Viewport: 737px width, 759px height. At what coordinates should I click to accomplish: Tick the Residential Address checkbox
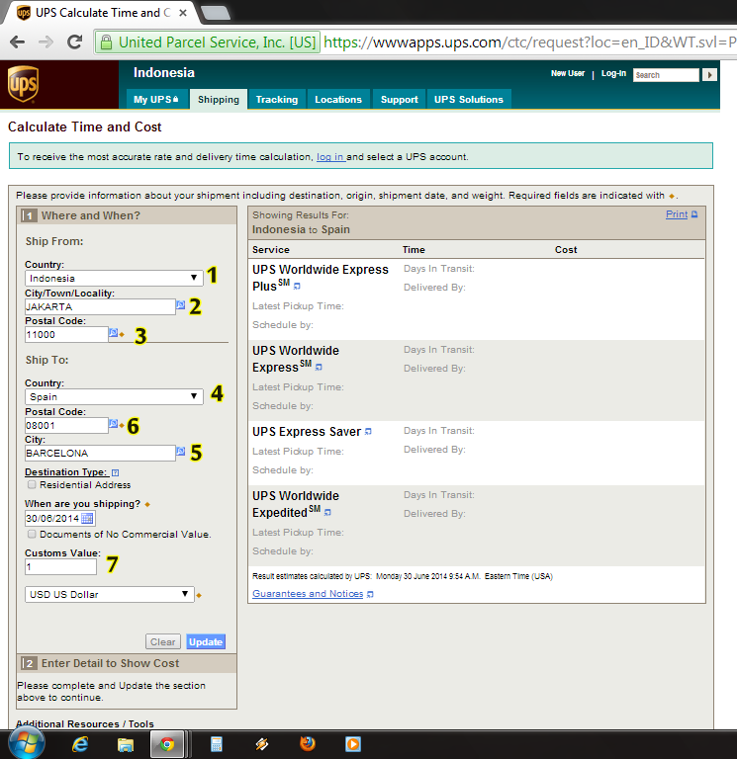click(32, 484)
